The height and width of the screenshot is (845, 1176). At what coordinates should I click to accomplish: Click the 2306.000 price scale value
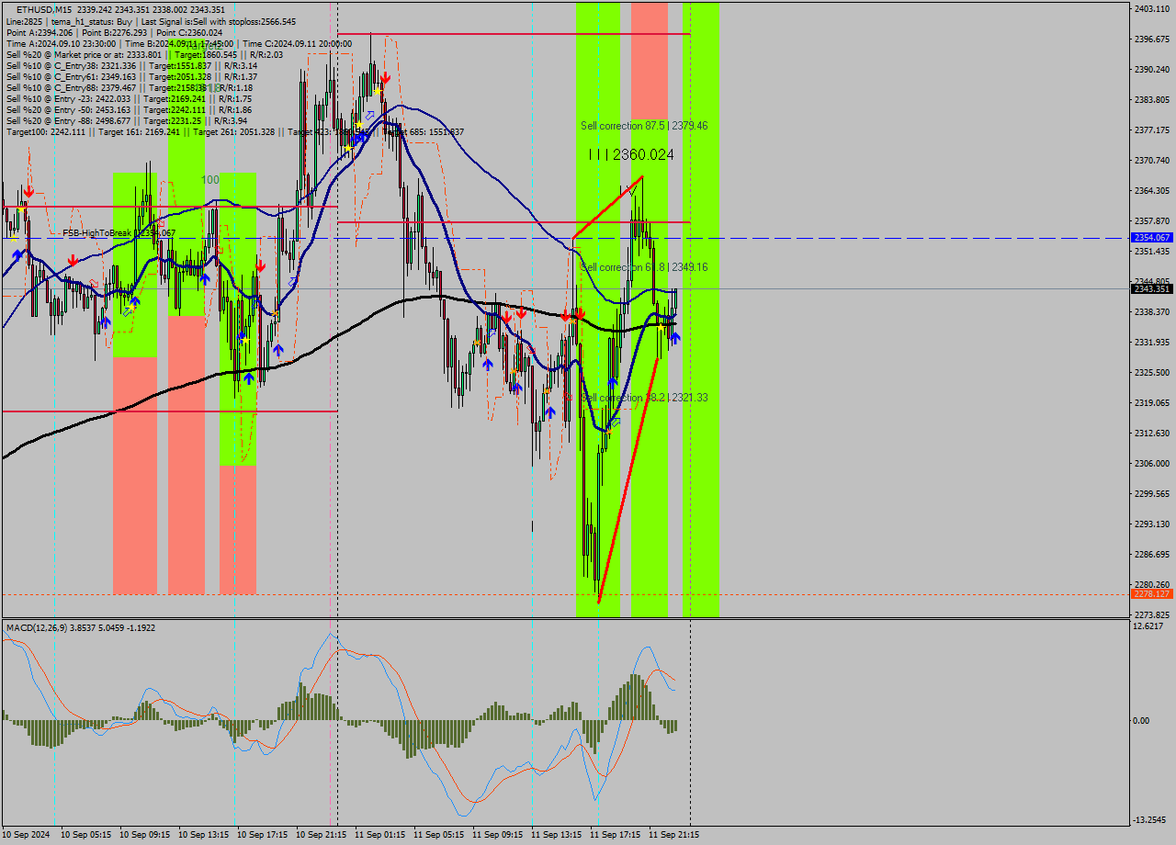point(1152,463)
